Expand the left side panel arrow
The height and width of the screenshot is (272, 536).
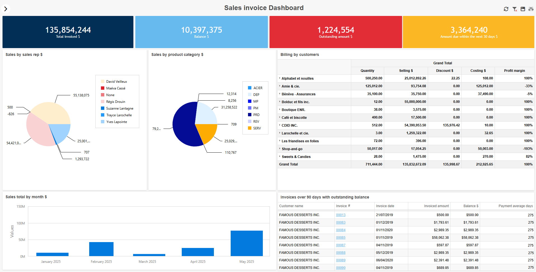coord(6,9)
